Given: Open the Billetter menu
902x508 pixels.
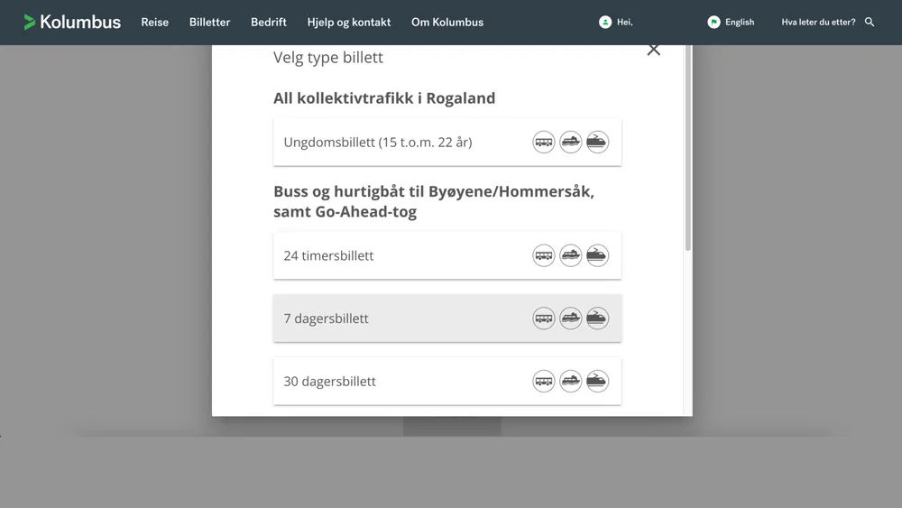Looking at the screenshot, I should (210, 23).
